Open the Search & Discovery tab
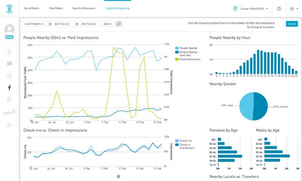 [84, 8]
